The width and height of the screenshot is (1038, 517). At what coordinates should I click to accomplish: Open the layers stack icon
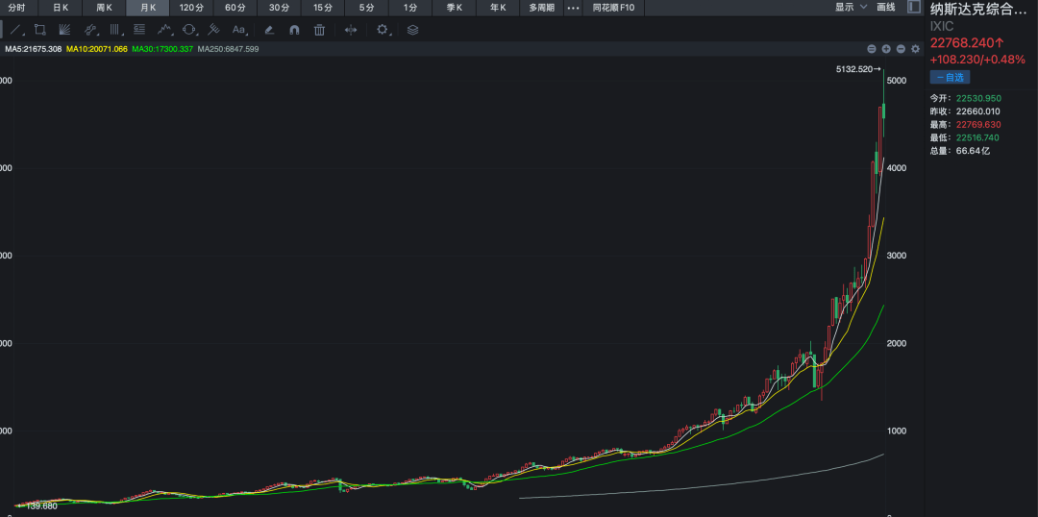pyautogui.click(x=412, y=30)
